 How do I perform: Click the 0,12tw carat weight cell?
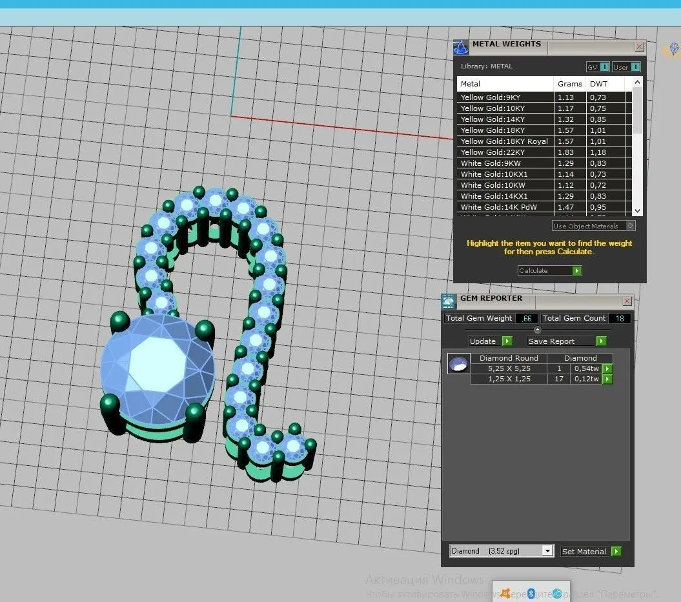(586, 379)
